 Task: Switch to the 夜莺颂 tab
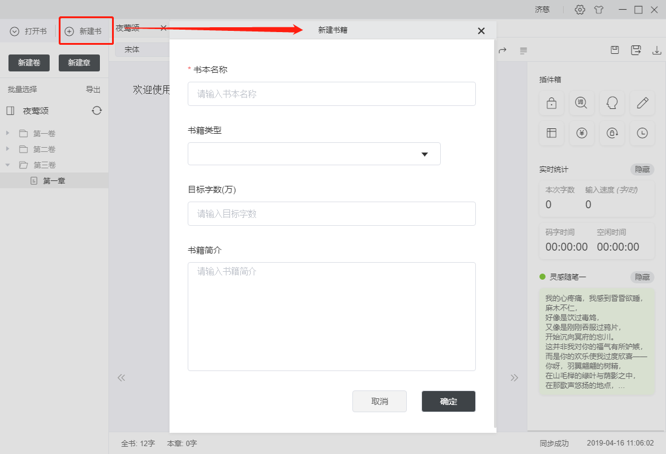tap(128, 28)
